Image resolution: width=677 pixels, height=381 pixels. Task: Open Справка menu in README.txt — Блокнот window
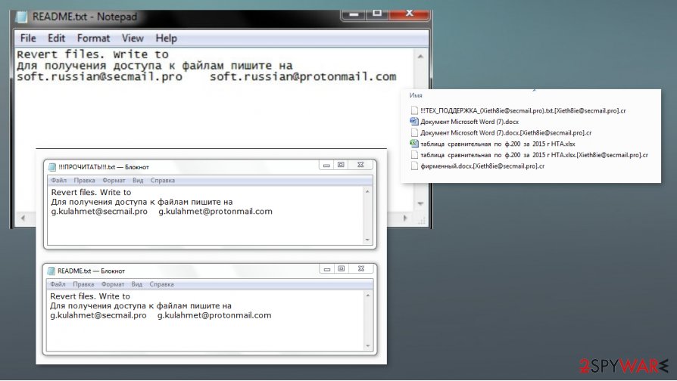pyautogui.click(x=161, y=284)
